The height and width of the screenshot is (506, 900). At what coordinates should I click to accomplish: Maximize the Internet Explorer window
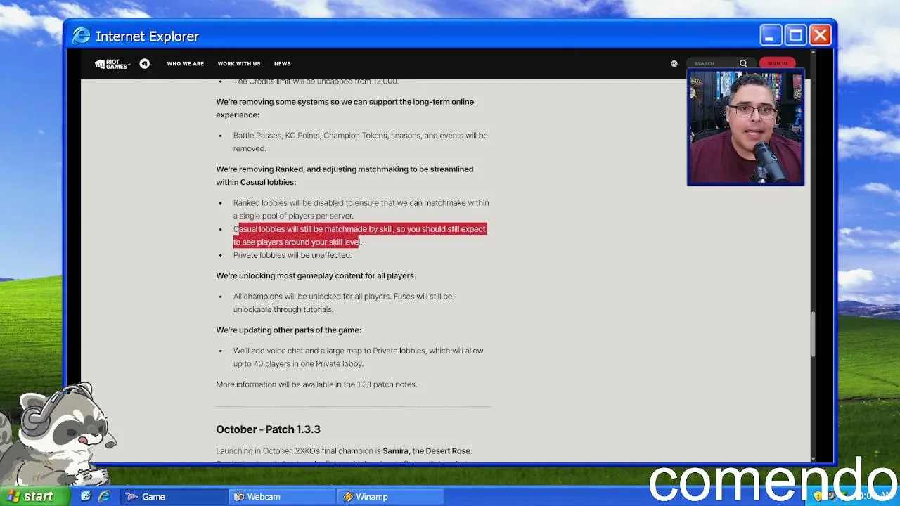click(795, 35)
